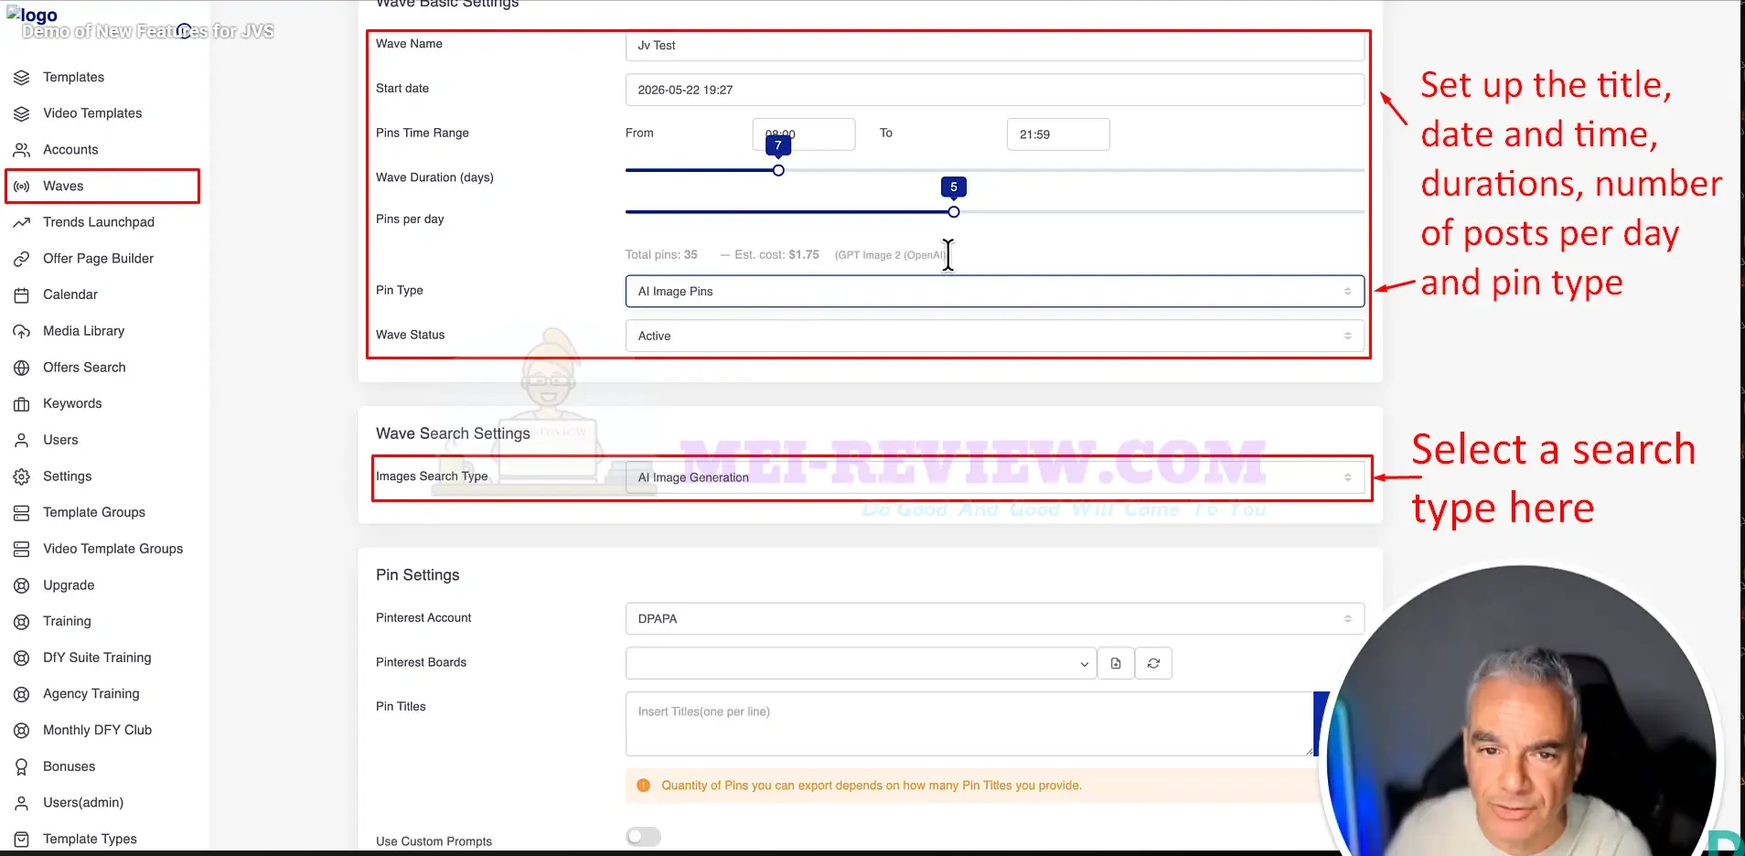Viewport: 1745px width, 856px height.
Task: Click the Accounts people icon
Action: click(x=22, y=150)
